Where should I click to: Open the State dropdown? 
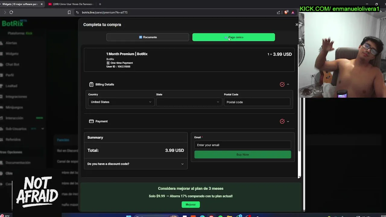tap(189, 102)
